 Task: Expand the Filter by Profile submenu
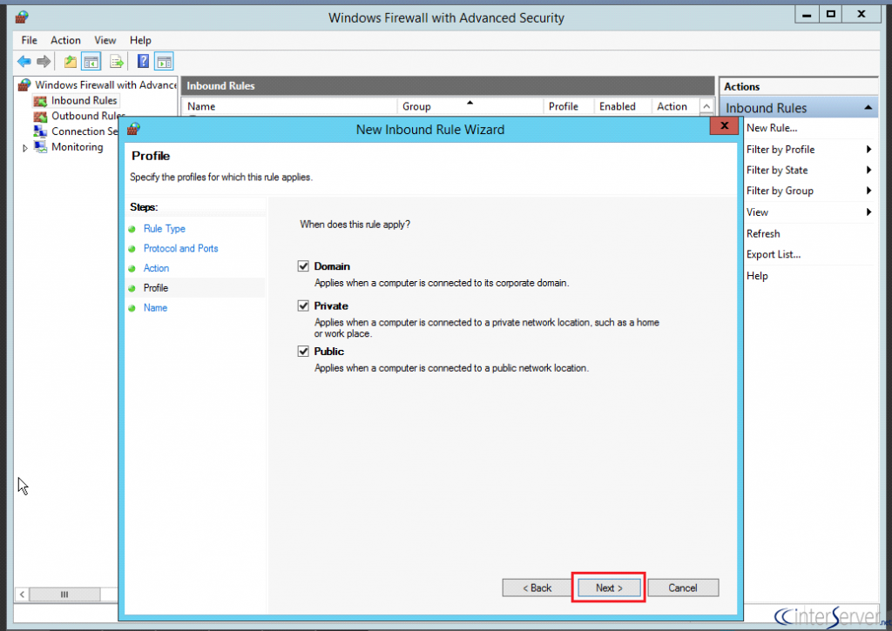pos(868,150)
